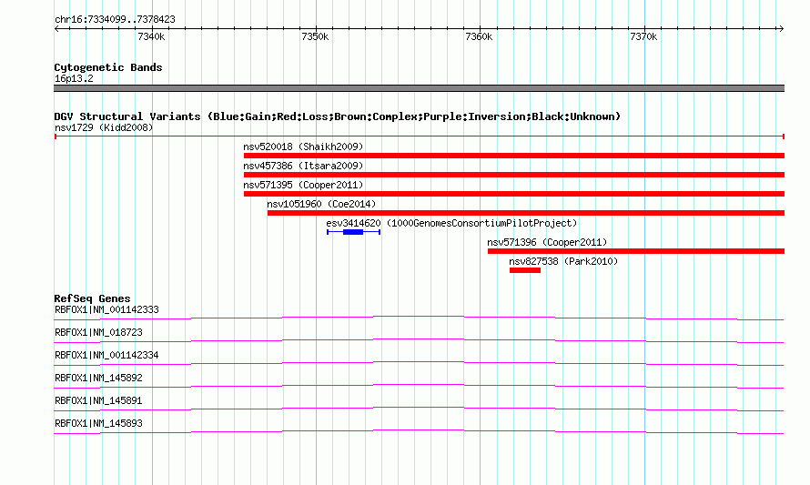The height and width of the screenshot is (485, 810).
Task: Select the magenta intron line of NM_145892
Action: (419, 385)
